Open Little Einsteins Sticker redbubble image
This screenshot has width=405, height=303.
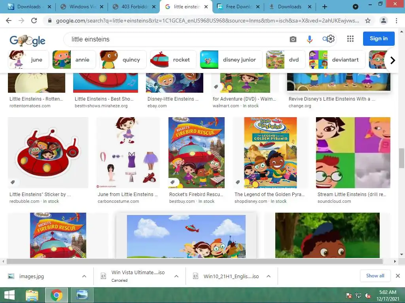(48, 153)
